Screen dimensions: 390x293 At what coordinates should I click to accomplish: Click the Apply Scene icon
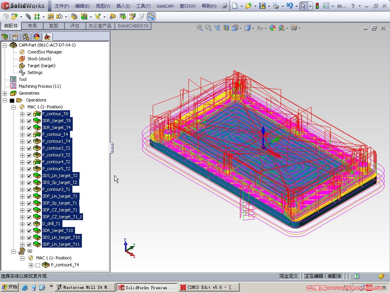[x=281, y=28]
